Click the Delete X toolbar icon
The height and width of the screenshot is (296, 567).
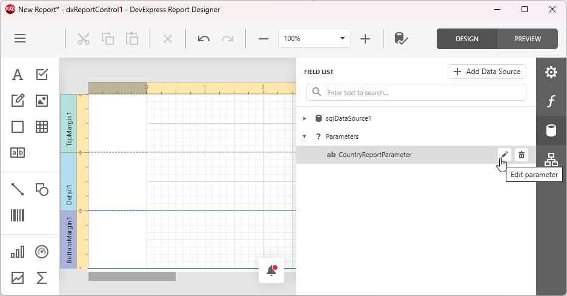point(168,38)
